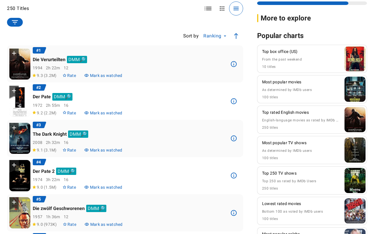Mark Die Verurteilten as watched
Screen dimensions: 374x234
tap(103, 75)
